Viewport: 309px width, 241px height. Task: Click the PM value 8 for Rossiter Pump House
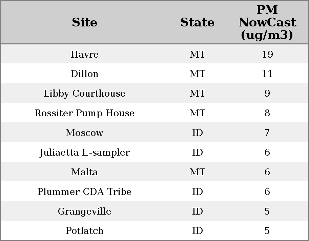pyautogui.click(x=267, y=113)
